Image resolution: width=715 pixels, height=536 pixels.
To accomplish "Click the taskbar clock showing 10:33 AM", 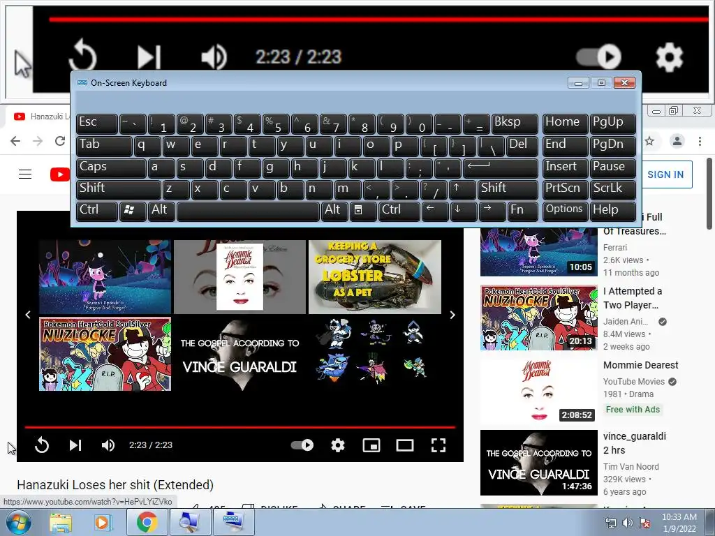I will [679, 523].
